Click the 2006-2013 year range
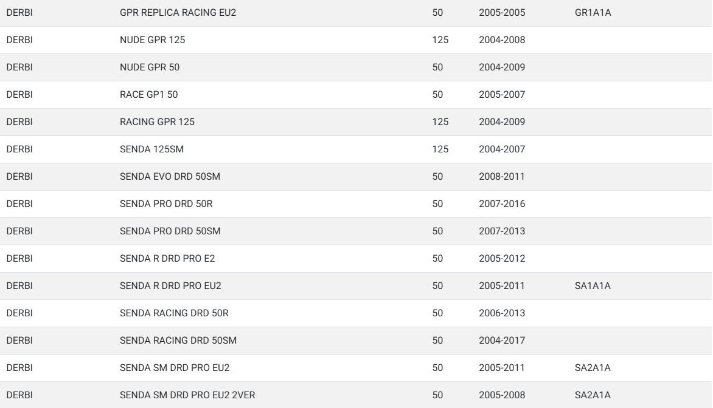Screen dimensions: 713x408 point(501,313)
